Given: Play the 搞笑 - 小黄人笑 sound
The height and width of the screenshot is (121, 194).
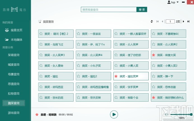Looking at the screenshot, I should 131,65.
